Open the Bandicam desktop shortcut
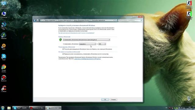The height and width of the screenshot is (110, 195). (x=4, y=78)
